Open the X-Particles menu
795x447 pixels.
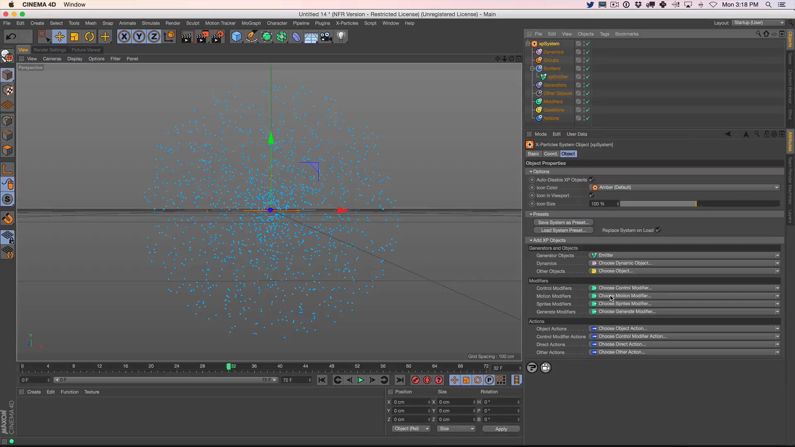[x=347, y=23]
